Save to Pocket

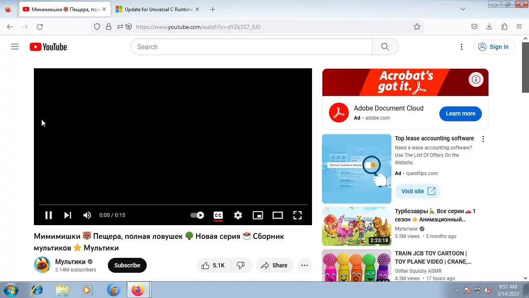(x=474, y=26)
